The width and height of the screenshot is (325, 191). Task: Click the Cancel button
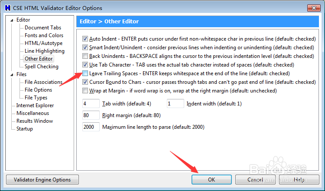255,180
